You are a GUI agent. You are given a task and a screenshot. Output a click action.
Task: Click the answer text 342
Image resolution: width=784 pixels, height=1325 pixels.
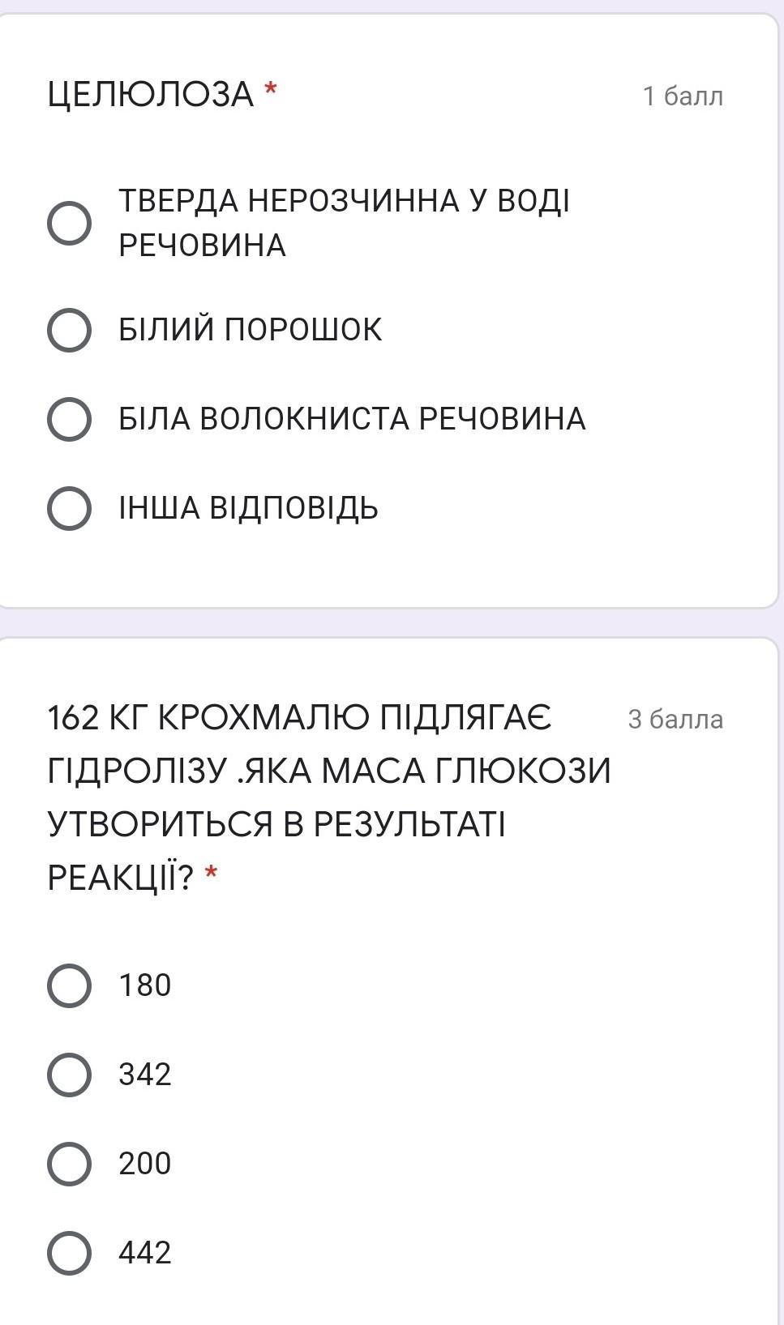click(x=145, y=1075)
